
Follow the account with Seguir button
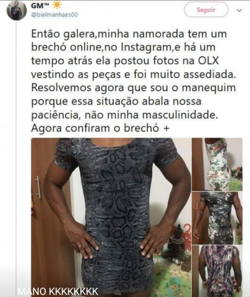[206, 10]
